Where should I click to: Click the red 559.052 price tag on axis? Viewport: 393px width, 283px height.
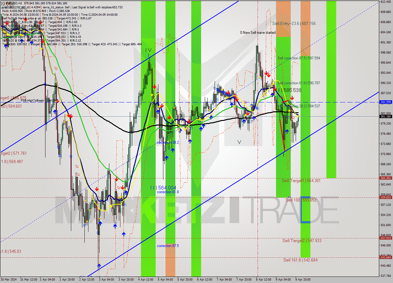click(x=386, y=197)
